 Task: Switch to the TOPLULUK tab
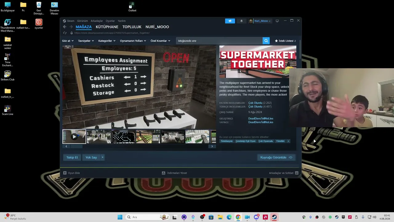tap(132, 27)
